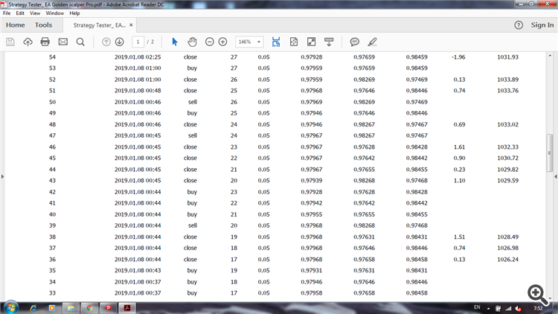The image size is (558, 314).
Task: Click balance value 1033.89
Action: [x=508, y=80]
